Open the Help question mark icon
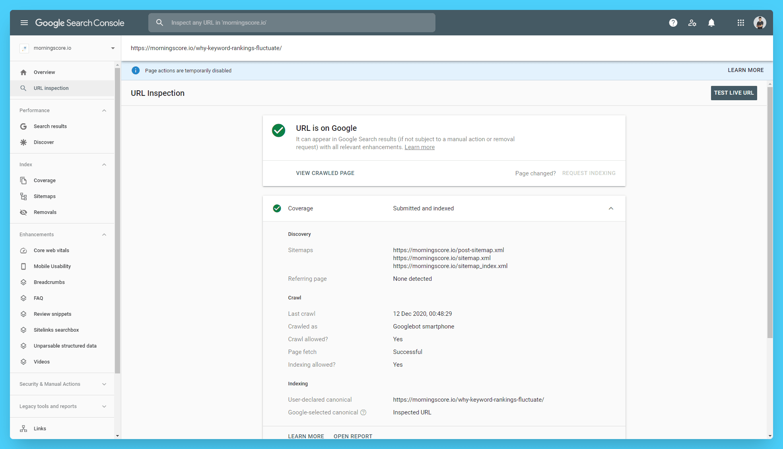Image resolution: width=783 pixels, height=449 pixels. click(673, 23)
